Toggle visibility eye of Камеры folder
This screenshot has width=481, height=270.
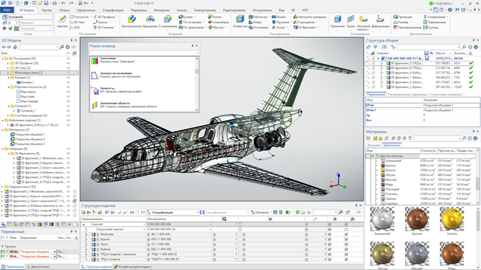pos(69,77)
